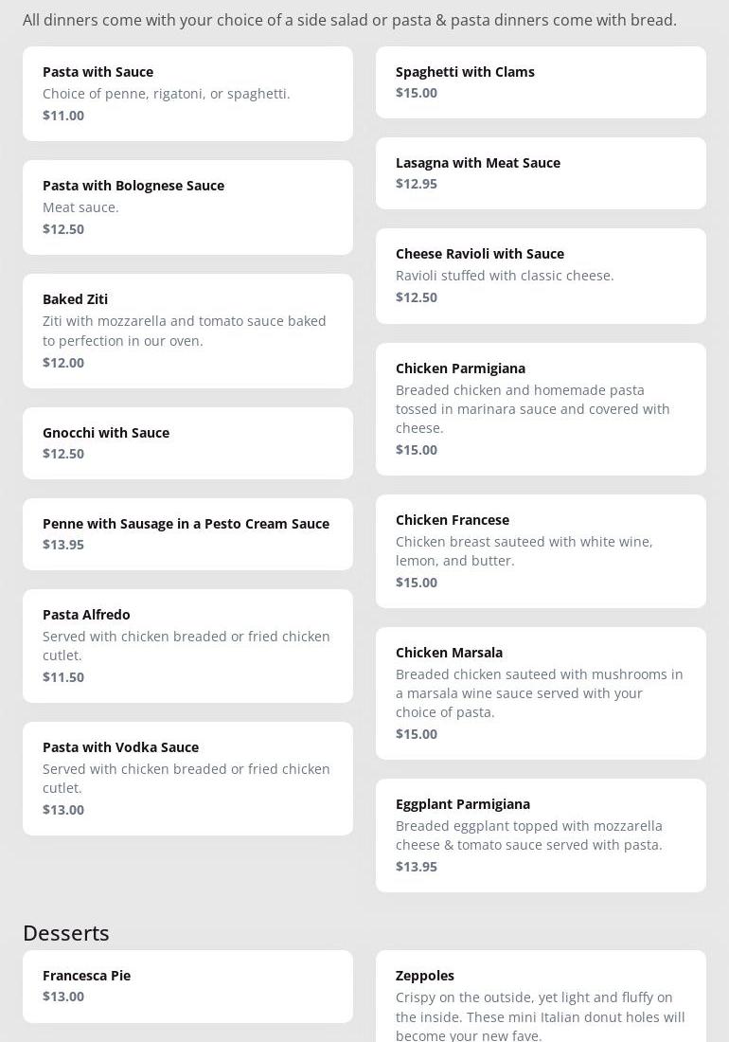Click the Desserts section heading
The height and width of the screenshot is (1042, 729).
click(66, 933)
